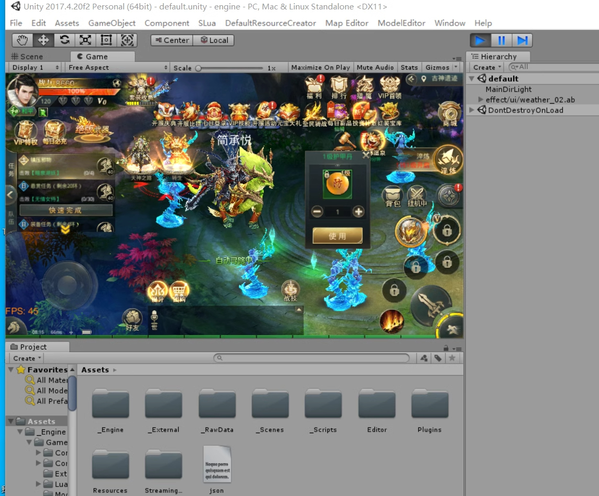This screenshot has width=599, height=496.
Task: Select the Hand tool in toolbar
Action: [x=22, y=40]
